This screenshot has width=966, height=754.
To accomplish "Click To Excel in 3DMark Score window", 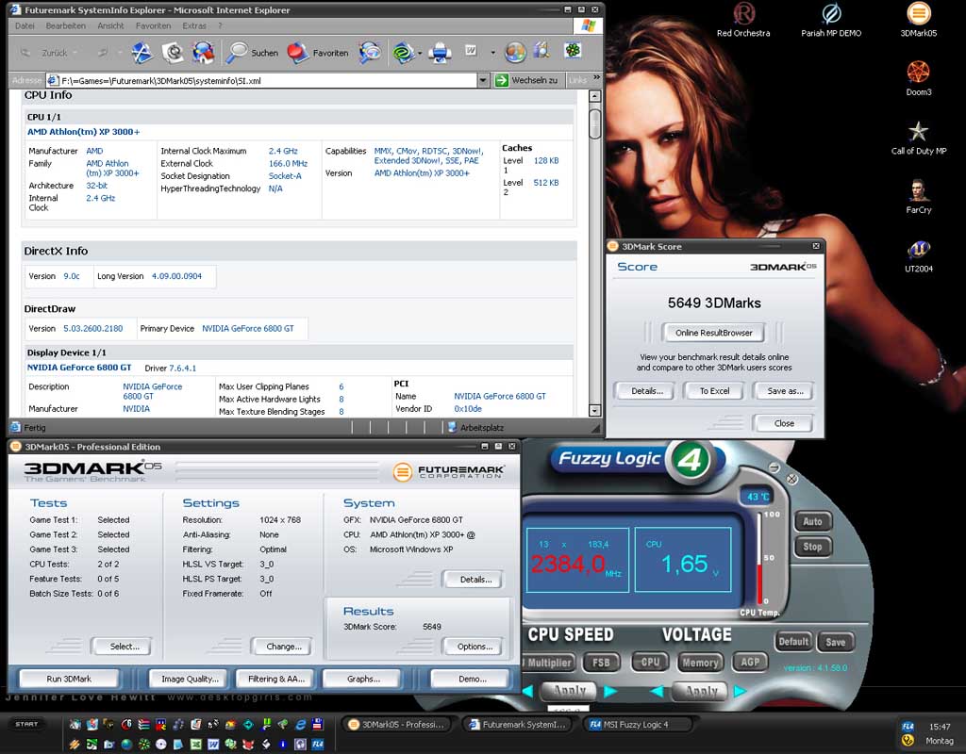I will point(714,391).
